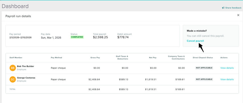Click the COMPLETED status badge
This screenshot has height=103, width=243.
click(77, 37)
